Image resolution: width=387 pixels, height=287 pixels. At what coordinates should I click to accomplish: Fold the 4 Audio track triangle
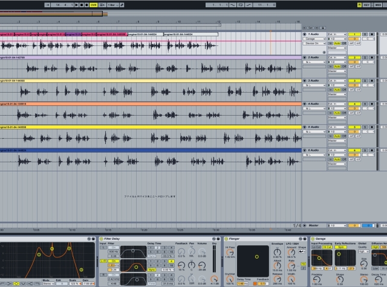[x=305, y=104]
